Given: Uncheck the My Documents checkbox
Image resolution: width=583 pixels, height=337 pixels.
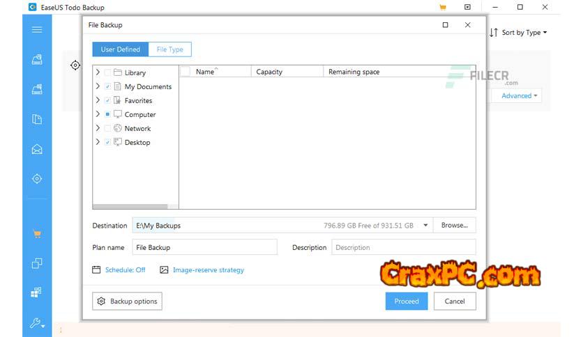Looking at the screenshot, I should 107,86.
